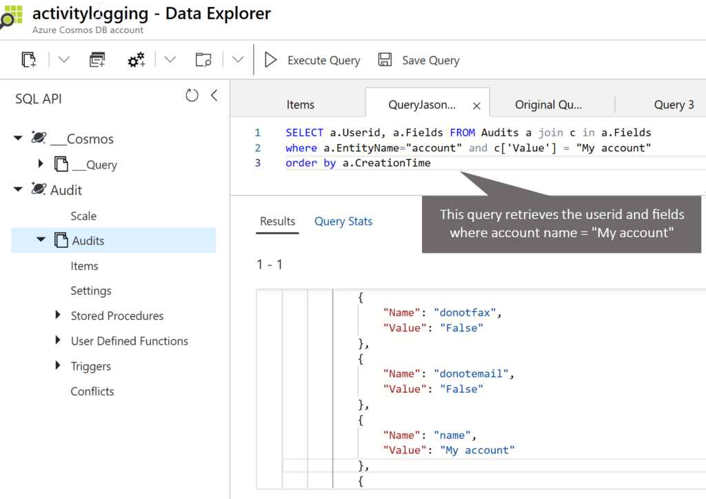Close the QueryJason tab
This screenshot has width=706, height=499.
[x=476, y=105]
